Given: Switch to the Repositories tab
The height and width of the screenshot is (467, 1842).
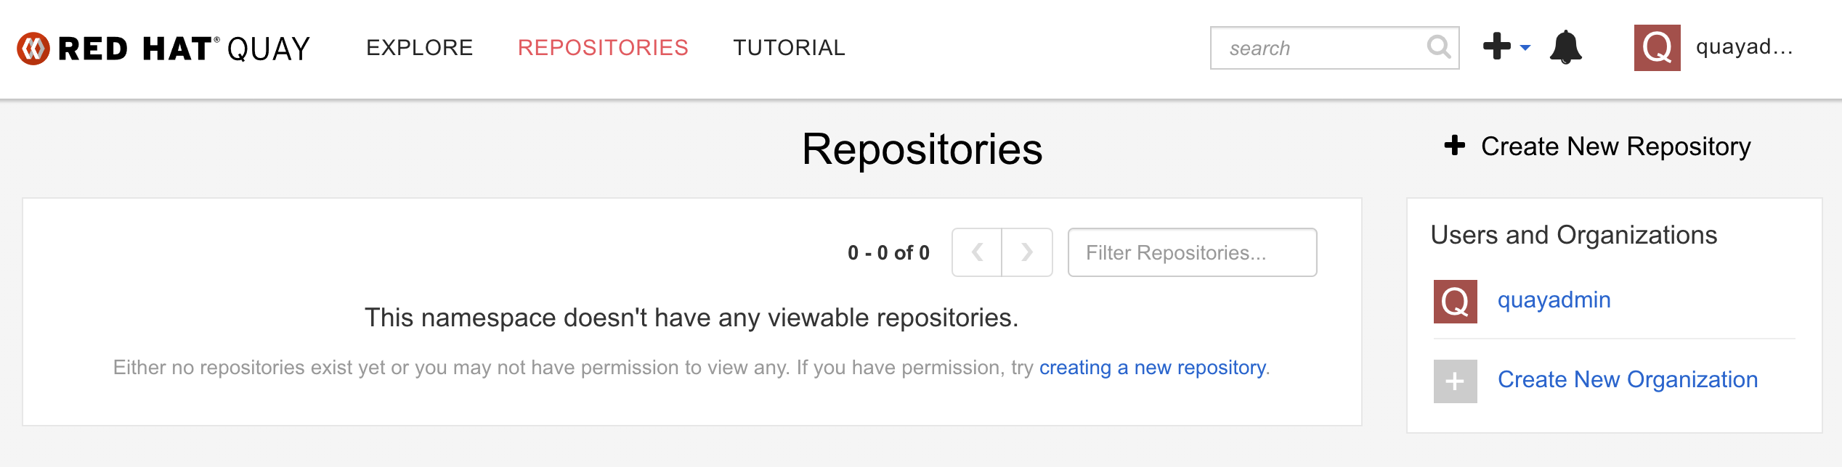Looking at the screenshot, I should pyautogui.click(x=602, y=48).
